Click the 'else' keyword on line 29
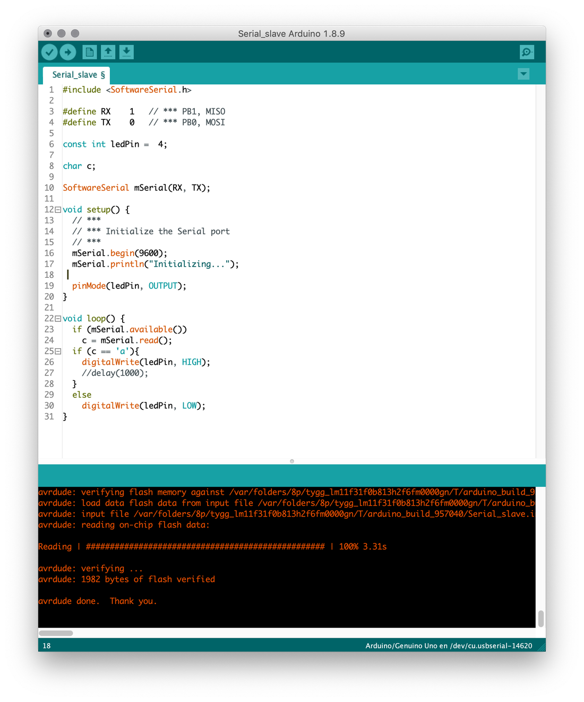Screen dimensions: 584x702 pyautogui.click(x=82, y=395)
